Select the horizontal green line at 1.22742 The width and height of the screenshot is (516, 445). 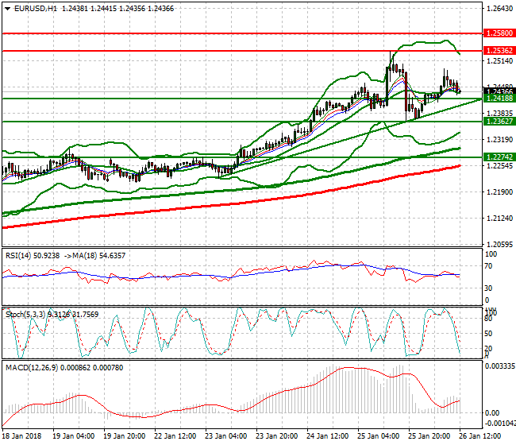(243, 157)
